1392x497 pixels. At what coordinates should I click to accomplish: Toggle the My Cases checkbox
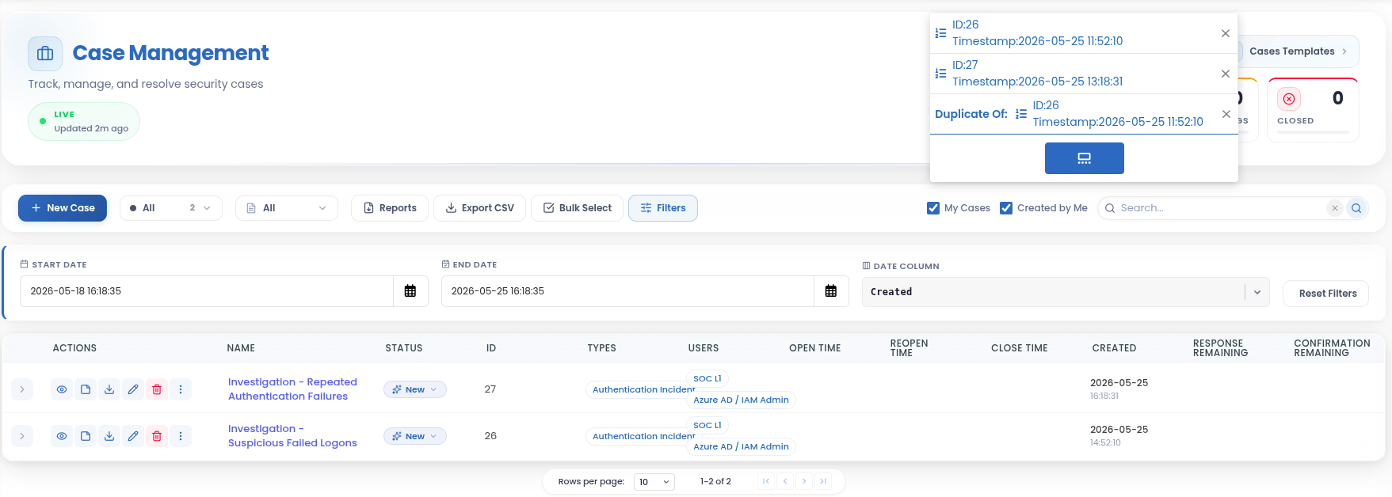point(933,208)
